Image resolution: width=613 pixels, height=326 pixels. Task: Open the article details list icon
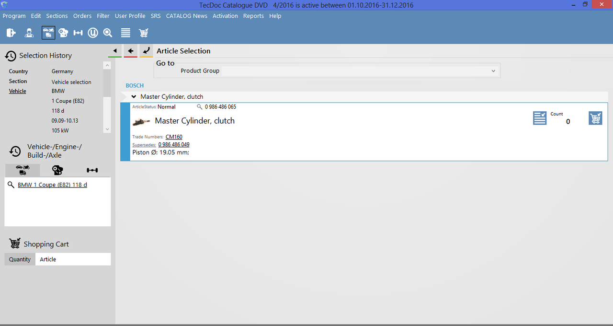[x=540, y=118]
